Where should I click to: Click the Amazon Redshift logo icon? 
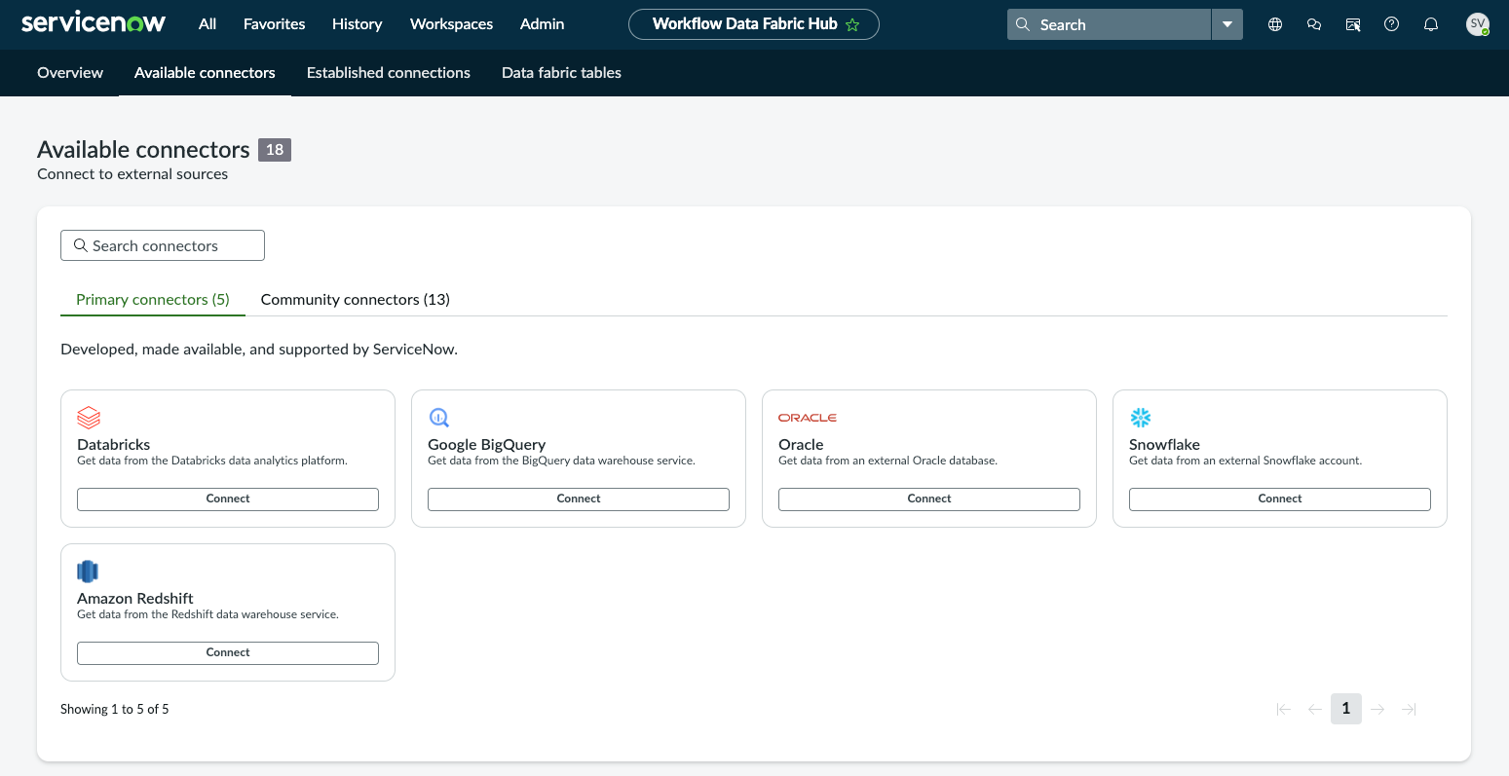[x=88, y=572]
